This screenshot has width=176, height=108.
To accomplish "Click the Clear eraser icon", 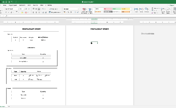I will (x=152, y=13).
